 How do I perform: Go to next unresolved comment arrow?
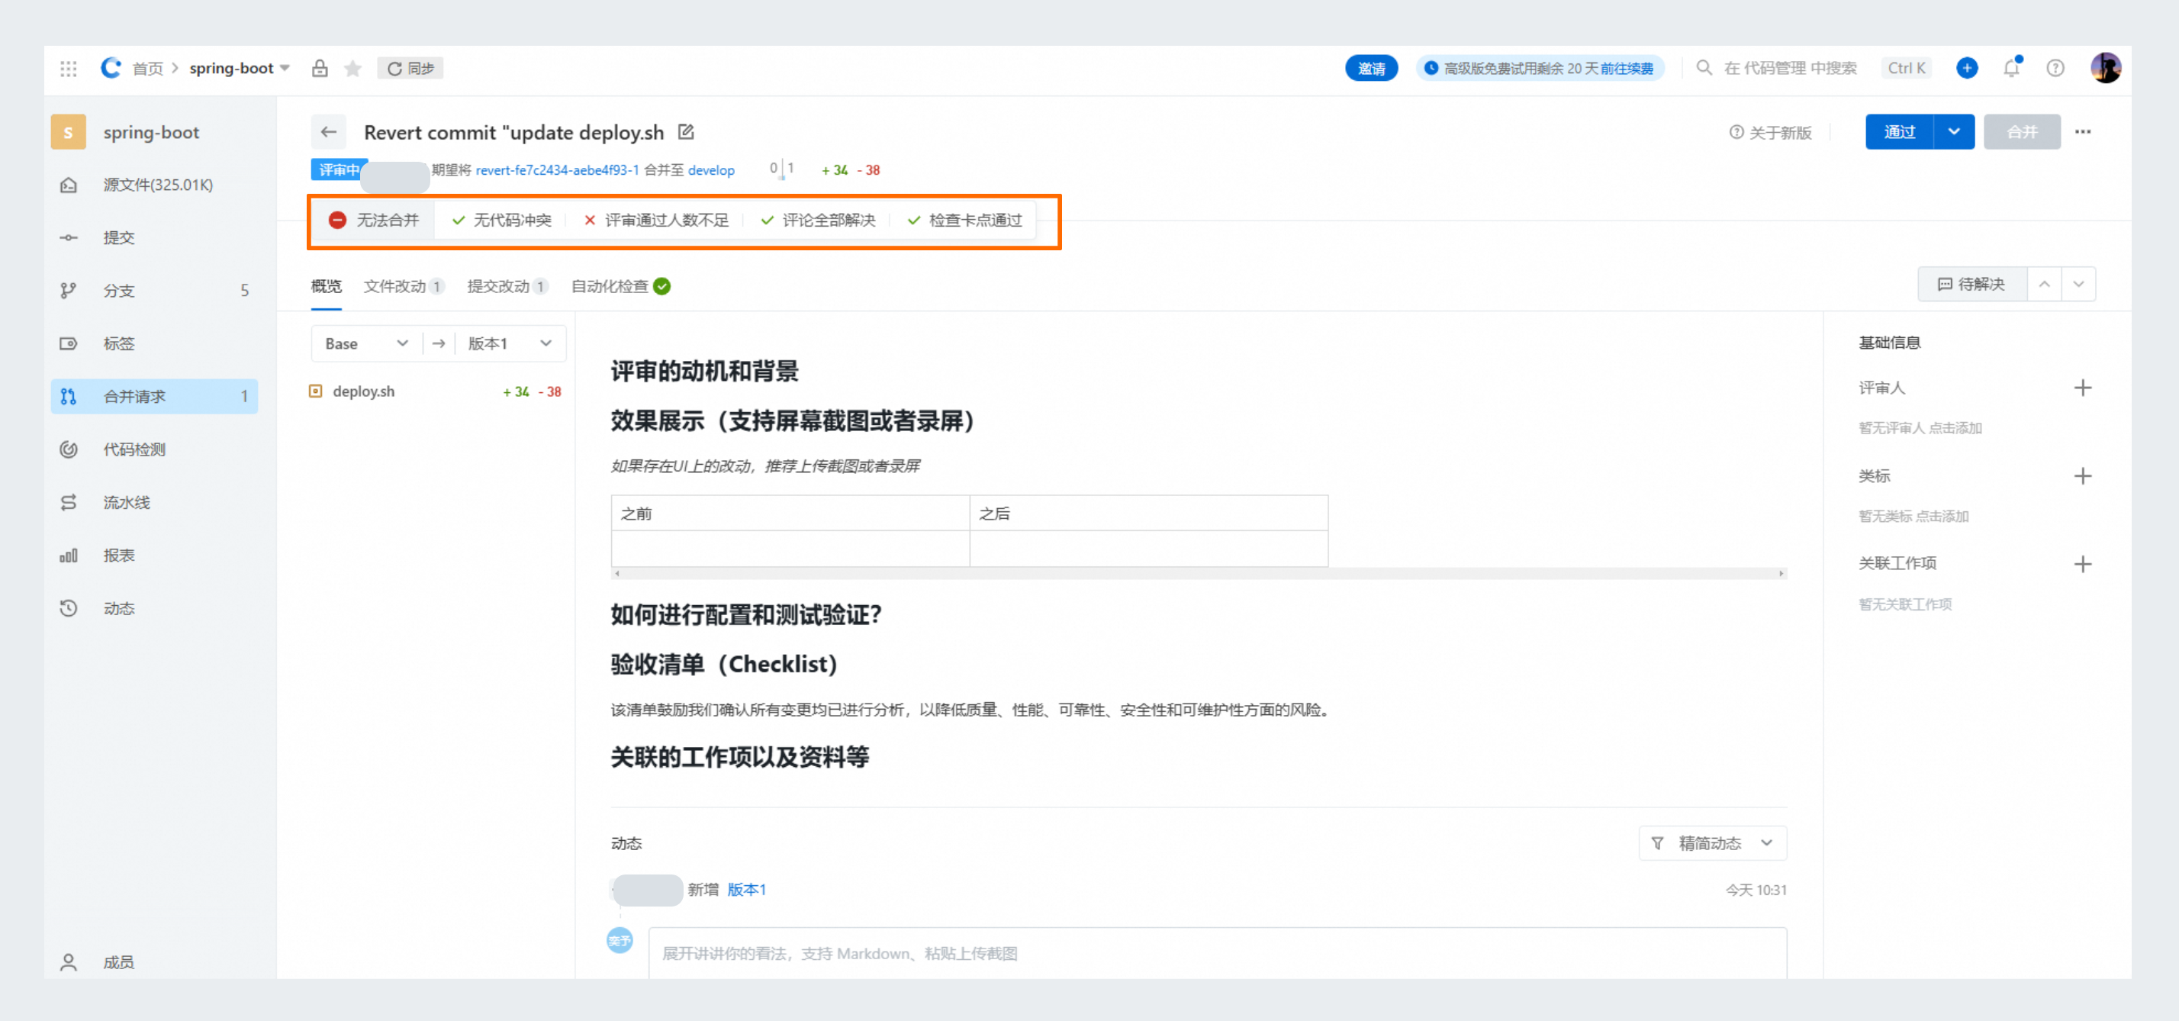pos(2078,284)
